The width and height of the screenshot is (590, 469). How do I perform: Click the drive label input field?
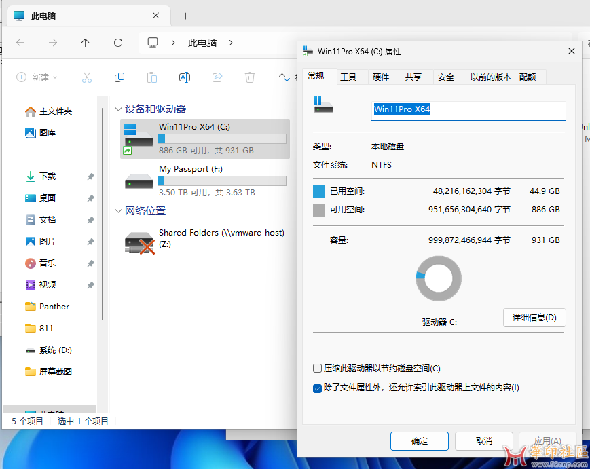point(468,111)
